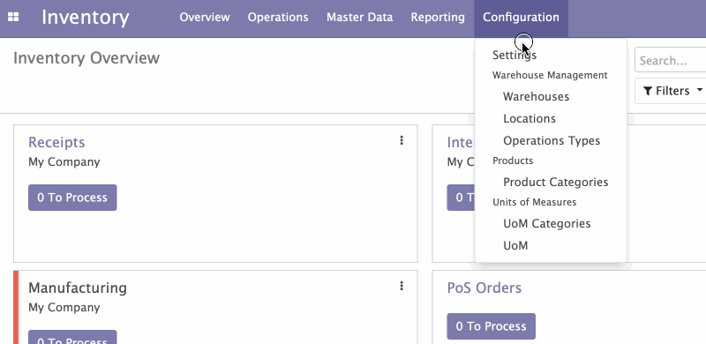
Task: Open the Manufacturing card kebab menu
Action: pyautogui.click(x=402, y=286)
